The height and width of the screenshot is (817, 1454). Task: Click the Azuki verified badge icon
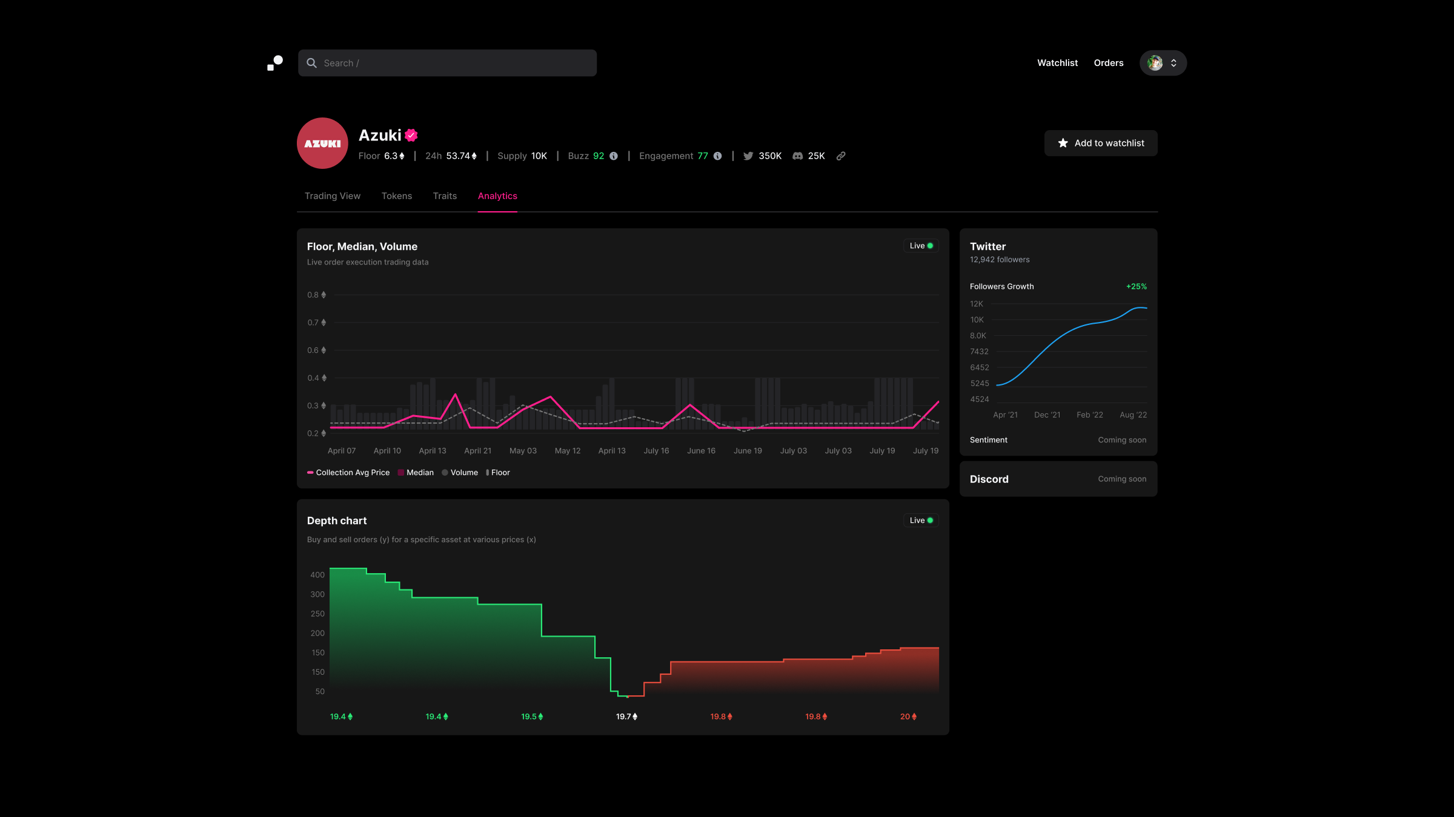pyautogui.click(x=411, y=135)
